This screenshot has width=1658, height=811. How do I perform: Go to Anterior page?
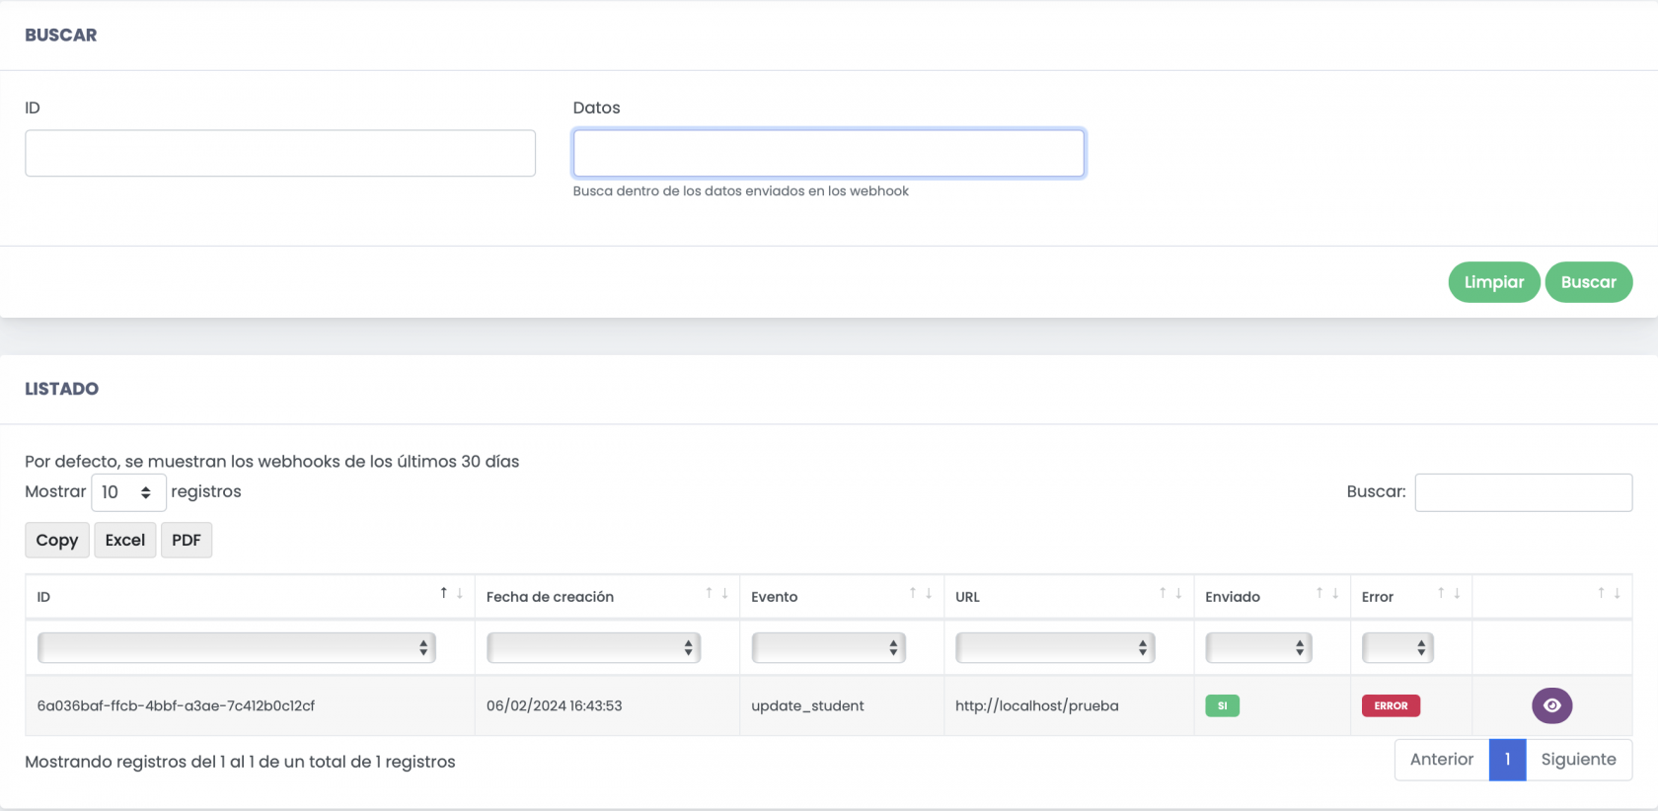(x=1442, y=760)
